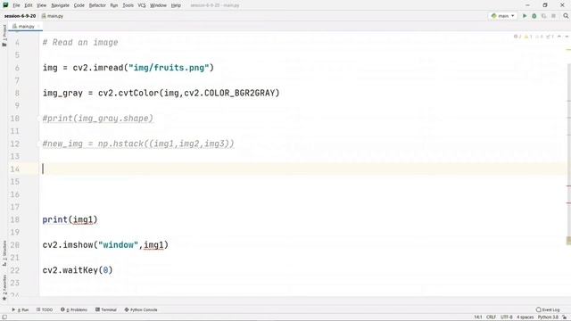Click line number 8 in the gutter
Image resolution: width=571 pixels, height=321 pixels.
17,93
